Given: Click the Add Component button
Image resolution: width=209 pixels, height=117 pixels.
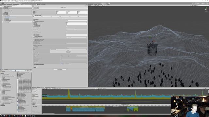Looking at the screenshot, I should pyautogui.click(x=60, y=69).
